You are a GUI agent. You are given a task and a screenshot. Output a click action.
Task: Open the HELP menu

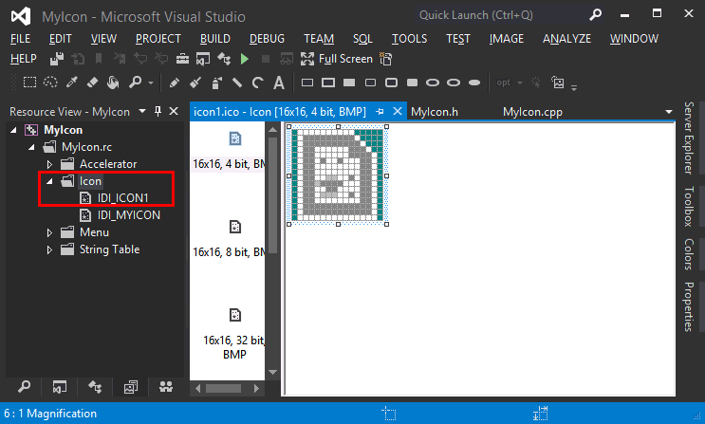pyautogui.click(x=24, y=59)
